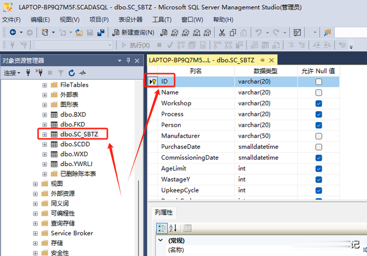Click the Copy icon in toolbar
Screen dimensions: 367x256
(233, 33)
